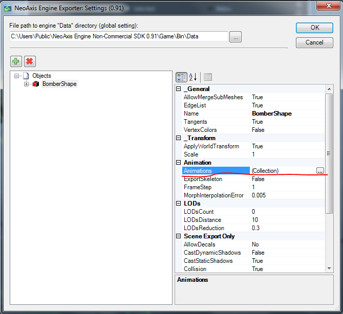Click the ExportSkeleton False value

coord(258,179)
